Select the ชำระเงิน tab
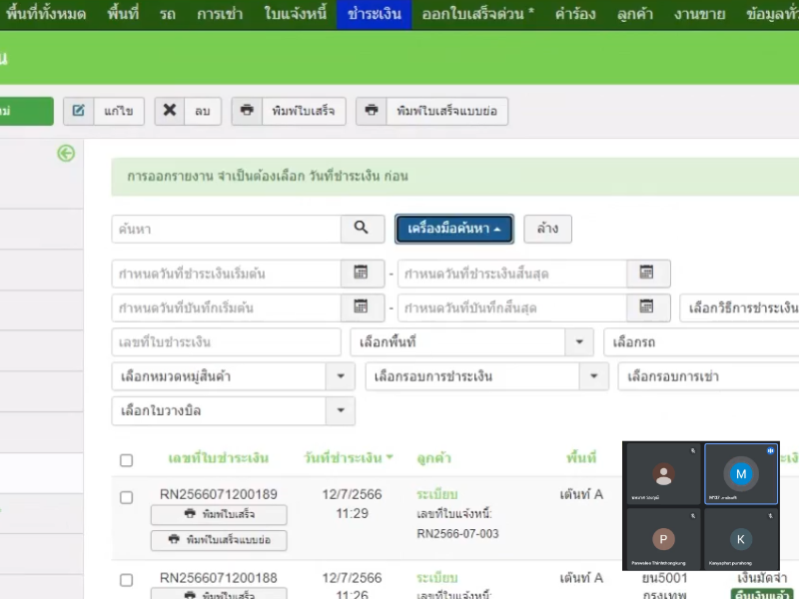The image size is (799, 599). (374, 14)
